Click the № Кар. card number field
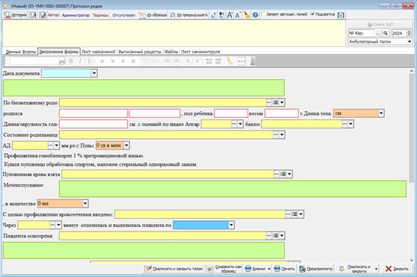 point(362,33)
